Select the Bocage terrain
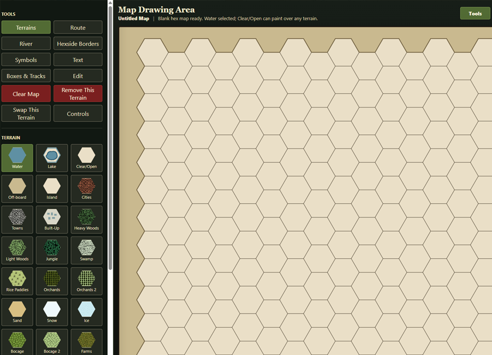 click(17, 342)
